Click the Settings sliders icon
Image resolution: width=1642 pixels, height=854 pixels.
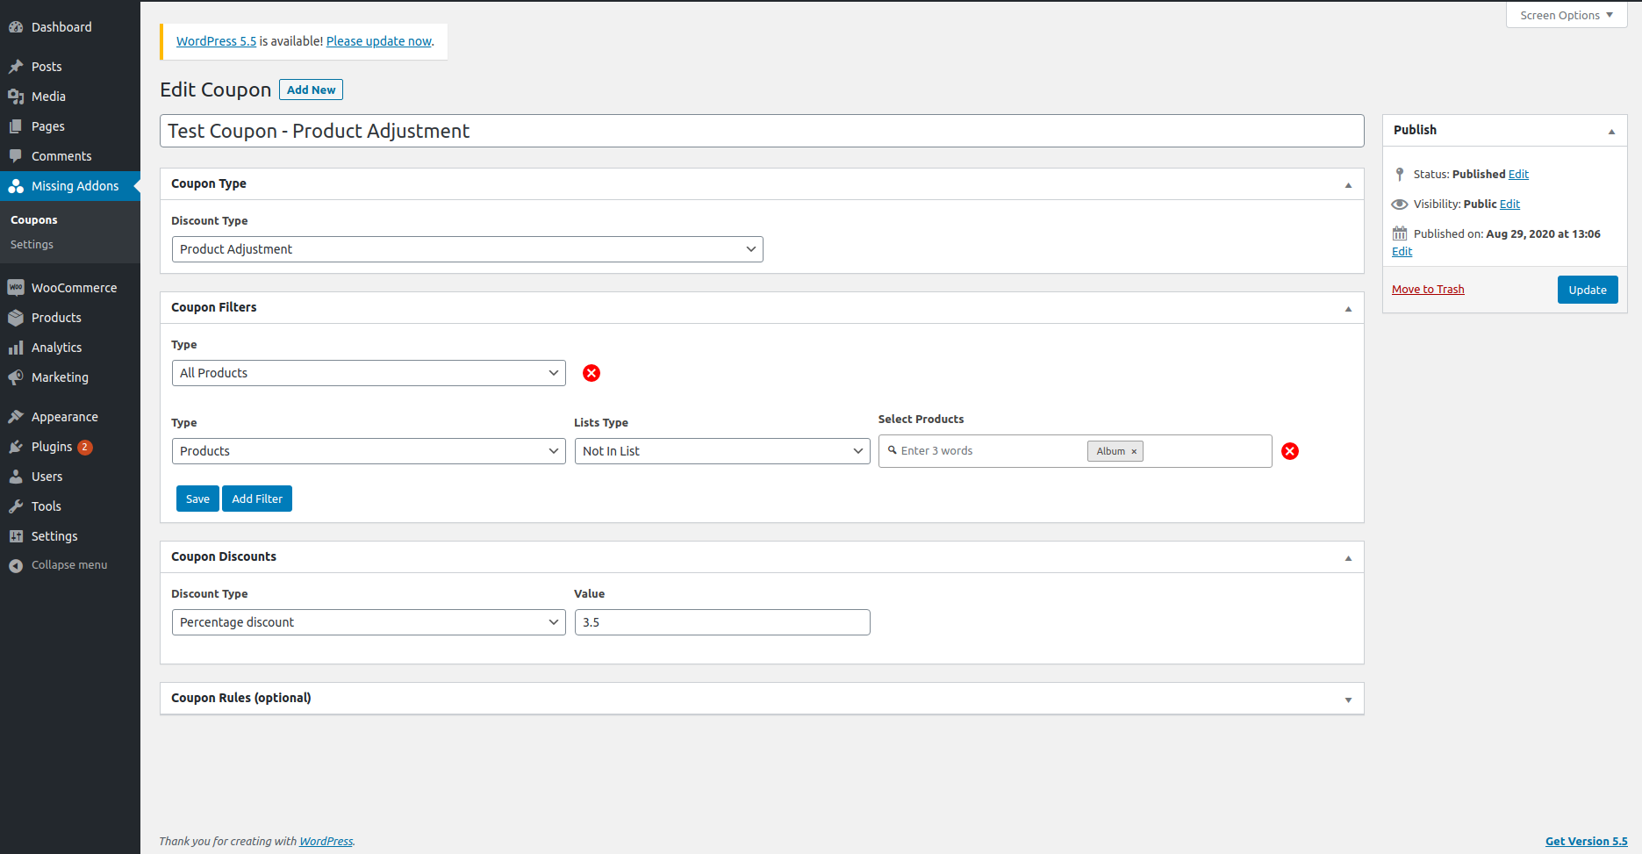click(x=16, y=536)
